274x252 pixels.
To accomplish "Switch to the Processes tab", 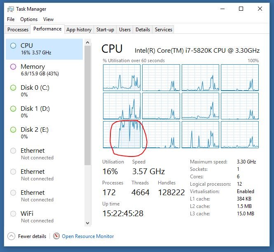I will [x=18, y=30].
